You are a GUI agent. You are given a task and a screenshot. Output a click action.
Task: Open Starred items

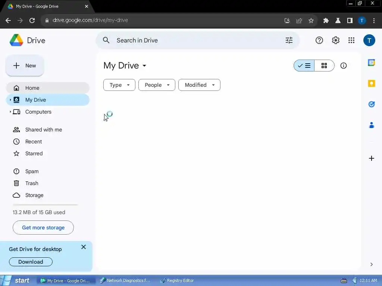click(48, 153)
